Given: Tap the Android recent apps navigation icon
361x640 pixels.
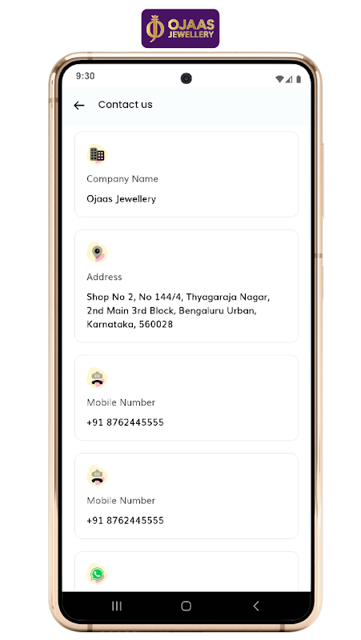Looking at the screenshot, I should coord(117,606).
